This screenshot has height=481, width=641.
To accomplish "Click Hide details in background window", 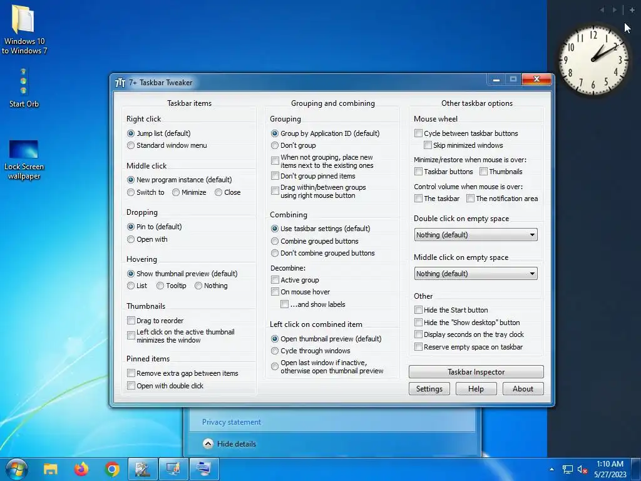I will pyautogui.click(x=236, y=444).
